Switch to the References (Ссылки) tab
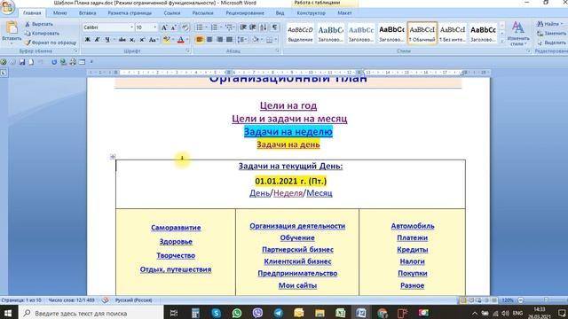568x319 pixels. [x=171, y=13]
